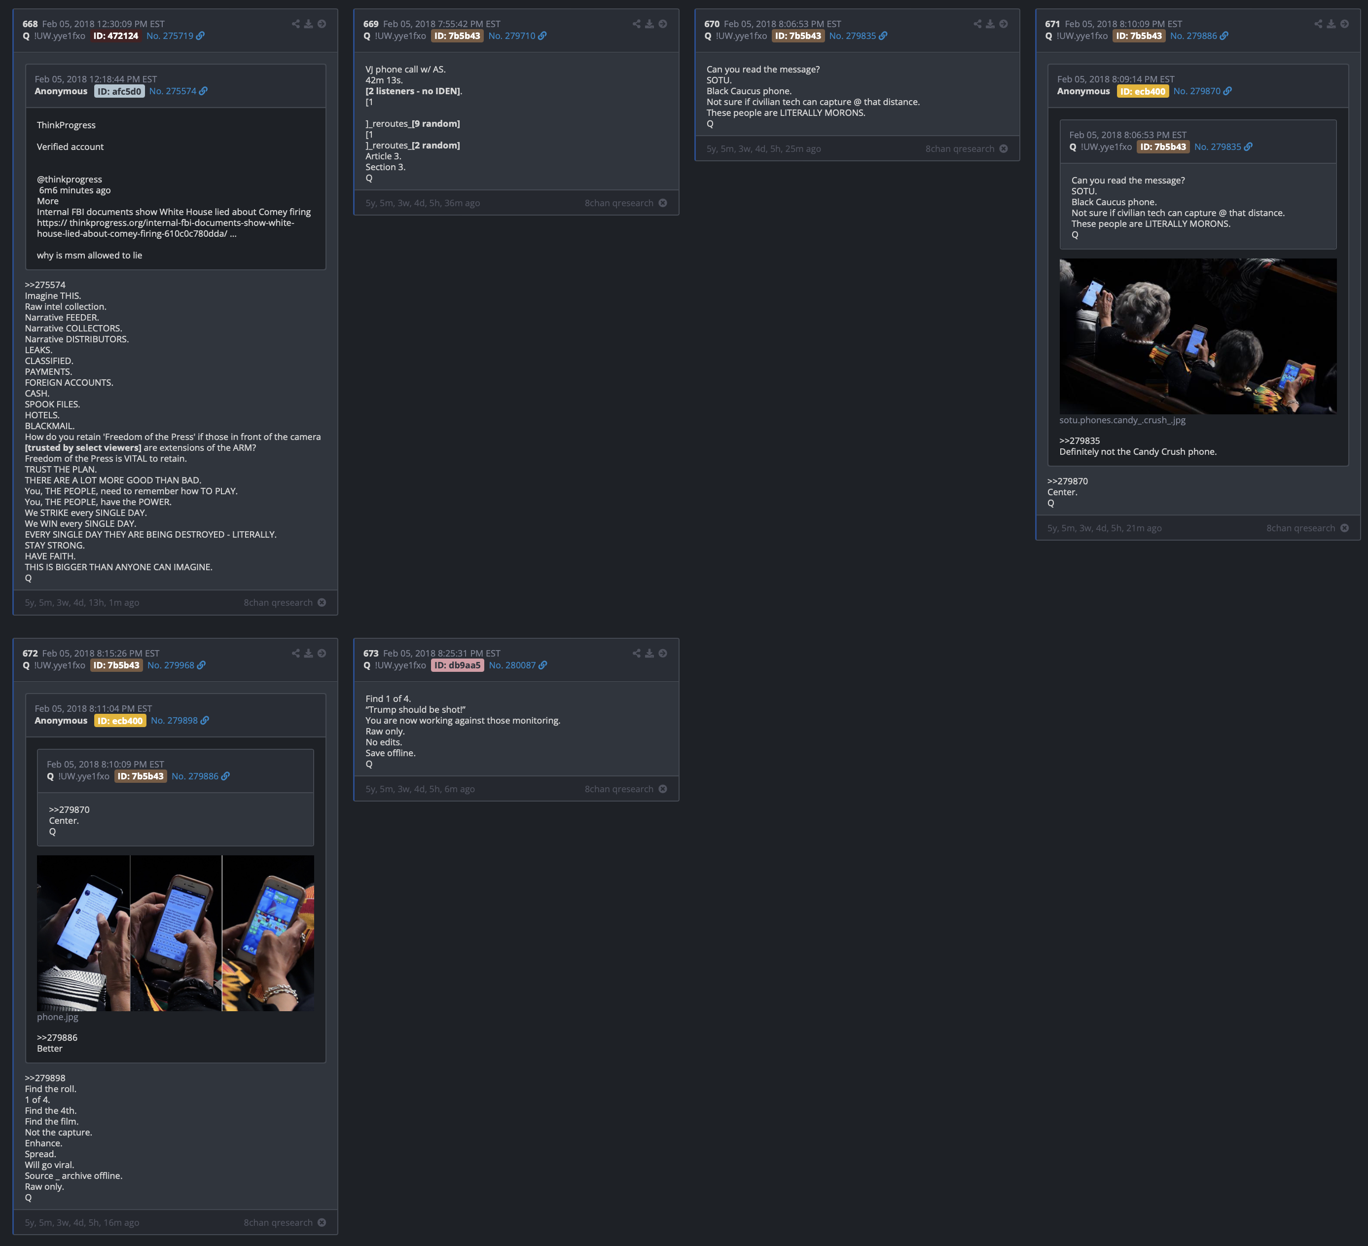The width and height of the screenshot is (1368, 1246).
Task: Click the ID: 472124 badge
Action: [116, 36]
